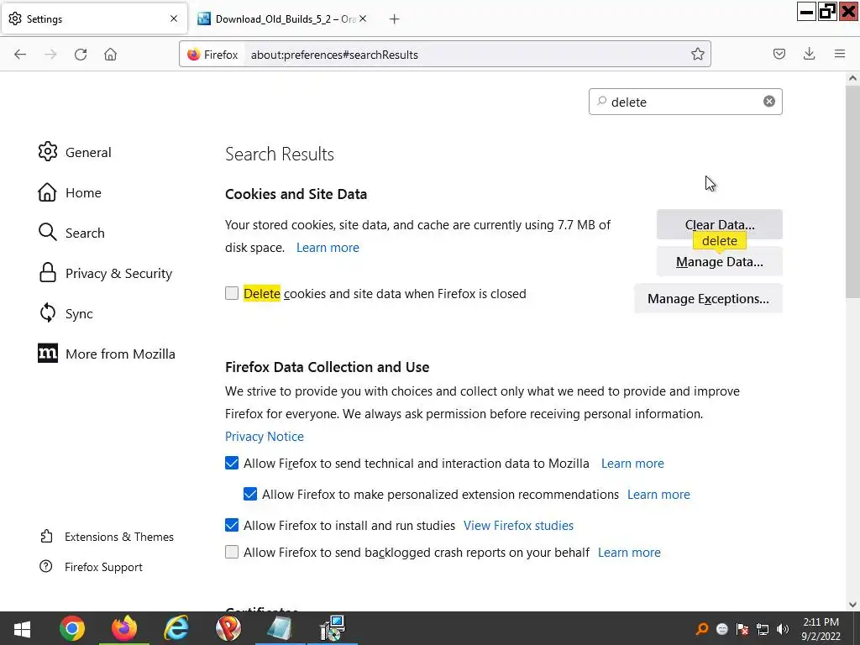The height and width of the screenshot is (645, 860).
Task: Open the Firefox application menu
Action: point(839,54)
